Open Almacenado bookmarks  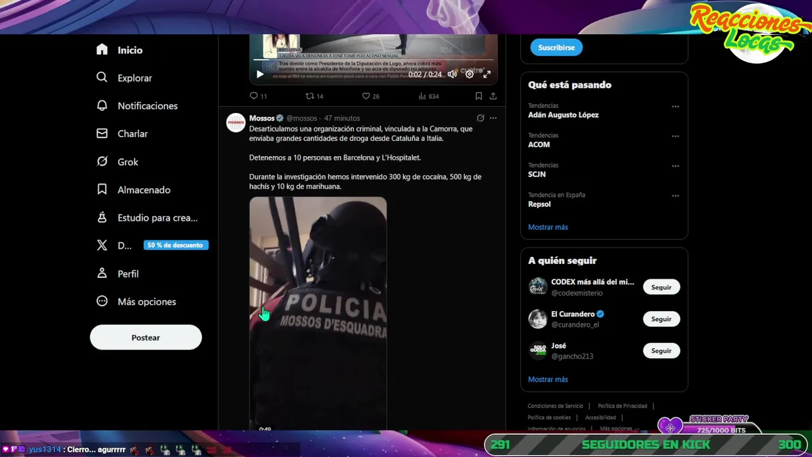[133, 190]
